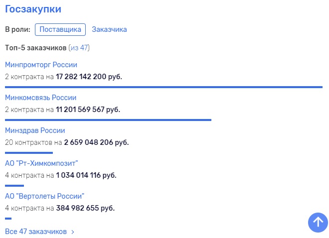
Task: Click the 17 282 142 200 руб. amount
Action: pos(89,77)
